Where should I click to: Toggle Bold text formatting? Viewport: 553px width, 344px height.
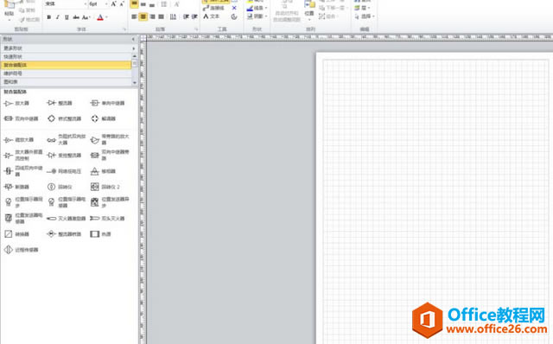coord(49,17)
